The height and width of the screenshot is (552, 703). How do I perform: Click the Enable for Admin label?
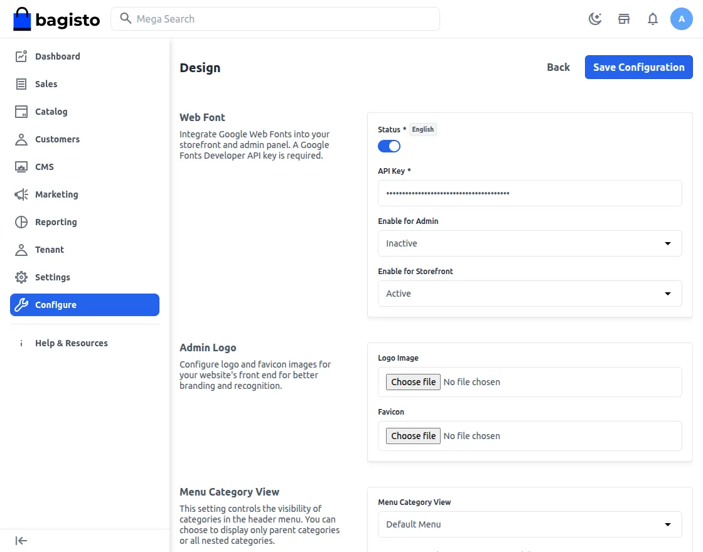pos(408,221)
